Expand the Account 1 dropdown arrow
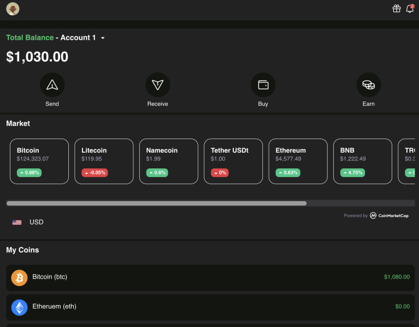This screenshot has height=327, width=419. (103, 38)
